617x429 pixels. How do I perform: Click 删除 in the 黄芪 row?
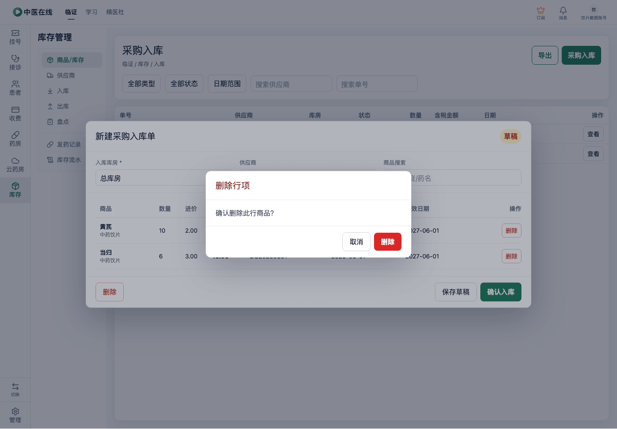coord(512,231)
